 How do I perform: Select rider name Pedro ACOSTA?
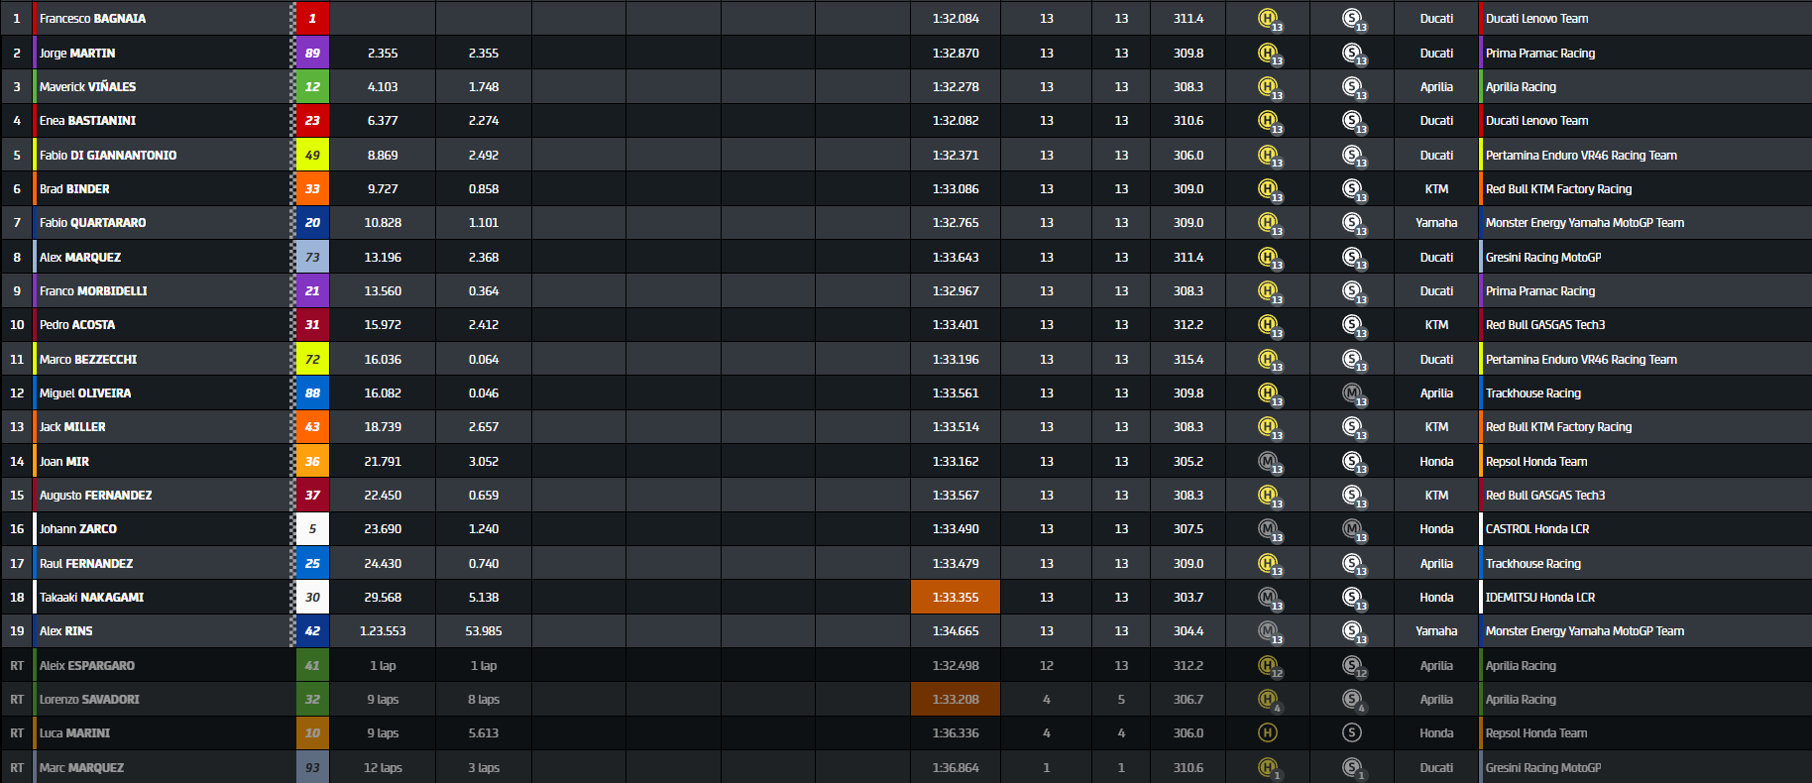pyautogui.click(x=77, y=325)
